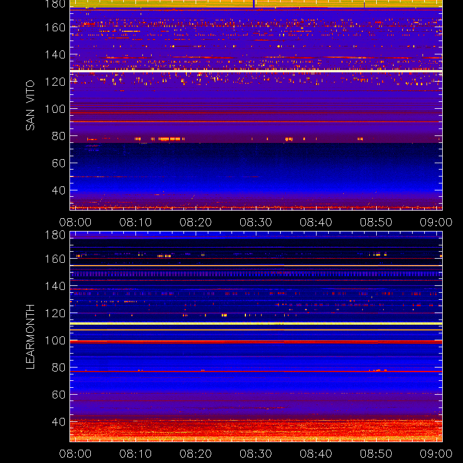The image size is (463, 463).
Task: Pick the 08:20 time label under San Vito plot
Action: tap(196, 222)
